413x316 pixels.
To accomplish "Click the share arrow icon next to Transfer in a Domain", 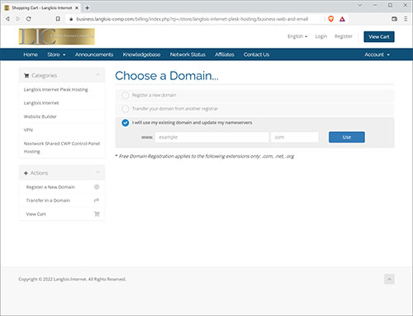I will coord(97,200).
